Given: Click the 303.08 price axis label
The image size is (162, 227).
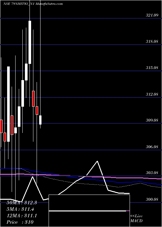Looking at the screenshot, I should pyautogui.click(x=152, y=173).
